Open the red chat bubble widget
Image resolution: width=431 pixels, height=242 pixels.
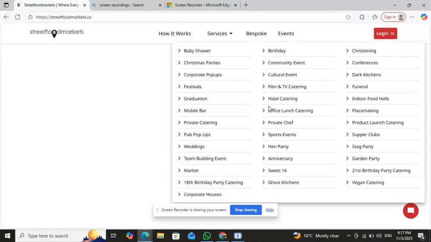410,211
